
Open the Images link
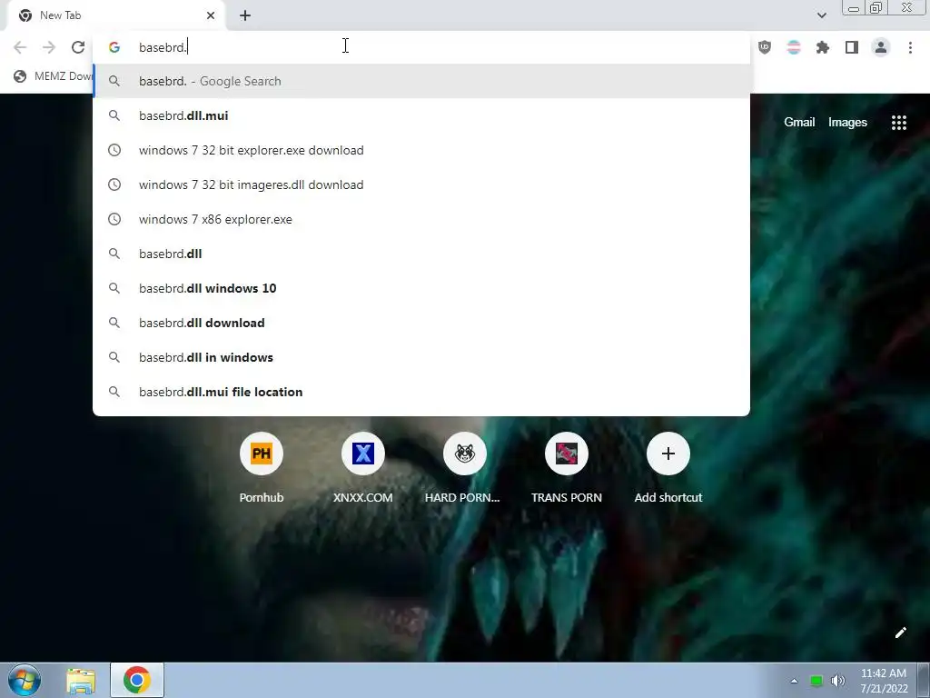pyautogui.click(x=847, y=123)
